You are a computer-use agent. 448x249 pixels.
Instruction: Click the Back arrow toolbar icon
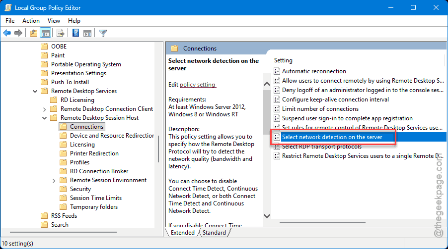[x=7, y=33]
